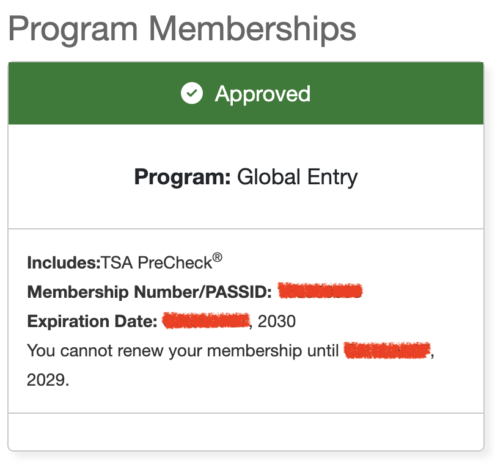Screen dimensions: 495x465
Task: Click the empty footer section of card
Action: (246, 431)
